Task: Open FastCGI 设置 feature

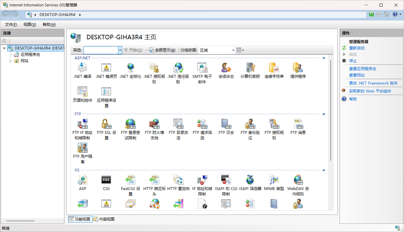Action: coord(130,185)
